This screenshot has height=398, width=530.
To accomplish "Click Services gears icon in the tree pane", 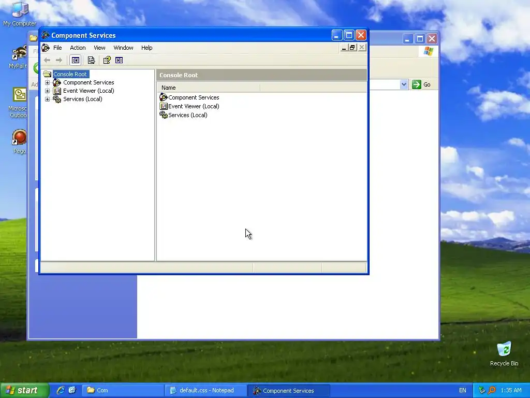I will coord(57,99).
